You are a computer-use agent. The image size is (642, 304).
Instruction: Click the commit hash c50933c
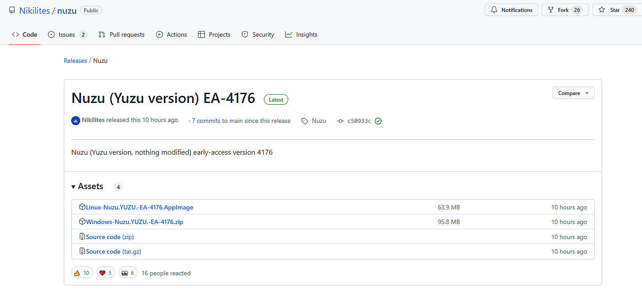coord(359,121)
